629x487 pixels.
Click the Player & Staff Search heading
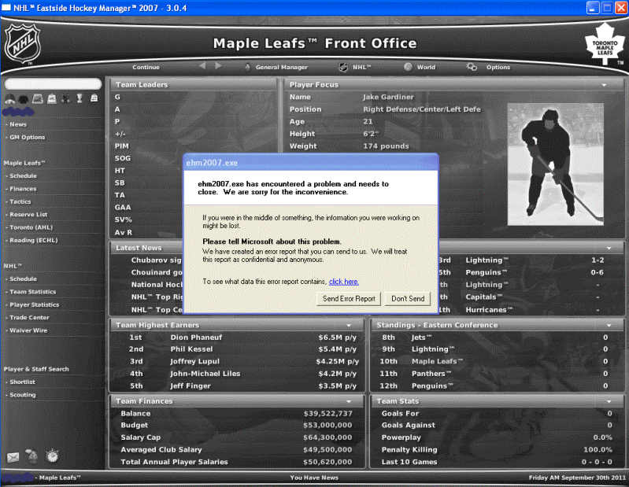pos(36,369)
